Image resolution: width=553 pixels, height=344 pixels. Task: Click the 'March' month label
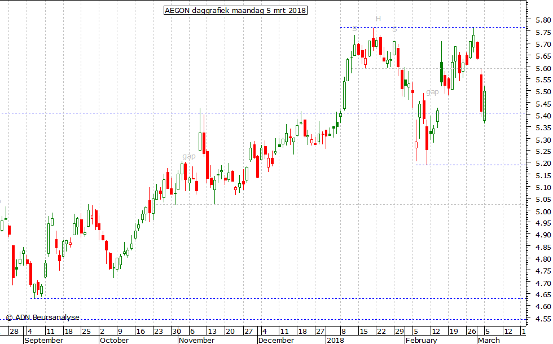[x=489, y=340]
